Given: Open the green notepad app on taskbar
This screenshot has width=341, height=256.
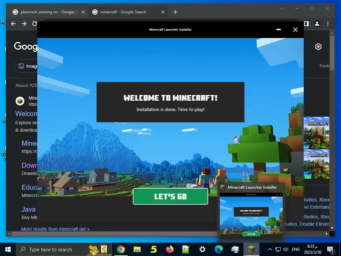Looking at the screenshot, I should [186, 249].
